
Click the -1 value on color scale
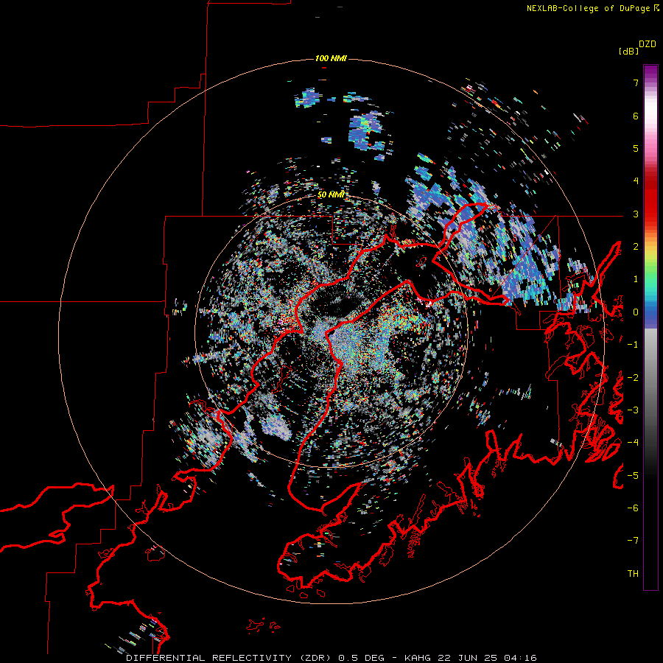tap(633, 345)
